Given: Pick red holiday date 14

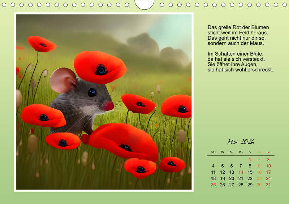Looking at the screenshot, I should pos(241,172).
